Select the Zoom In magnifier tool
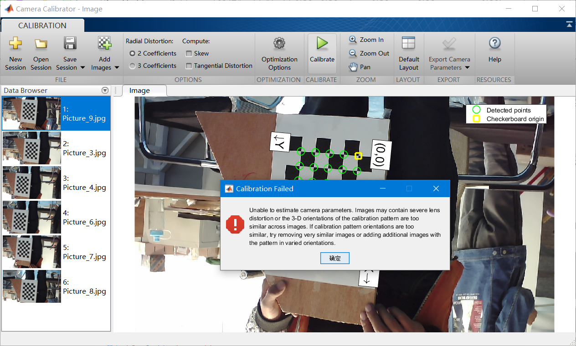Screen dimensions: 576x346 click(x=353, y=40)
